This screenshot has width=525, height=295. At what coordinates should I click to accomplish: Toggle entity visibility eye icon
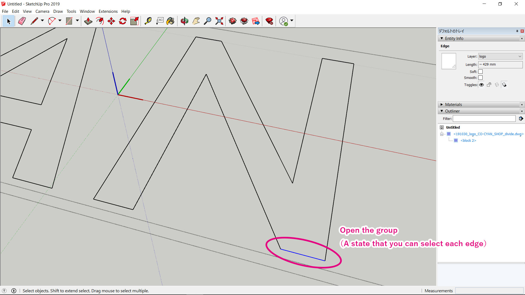(482, 85)
